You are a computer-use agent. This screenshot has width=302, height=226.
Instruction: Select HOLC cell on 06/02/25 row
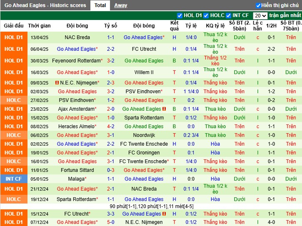point(14,135)
